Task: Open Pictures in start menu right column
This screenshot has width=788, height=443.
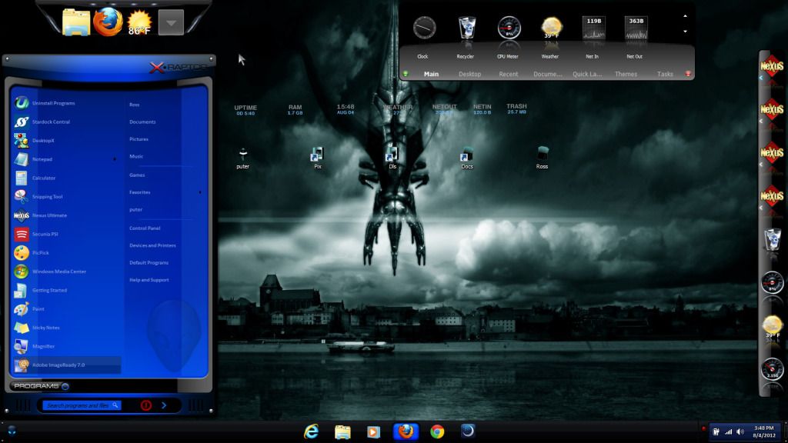Action: pyautogui.click(x=139, y=139)
